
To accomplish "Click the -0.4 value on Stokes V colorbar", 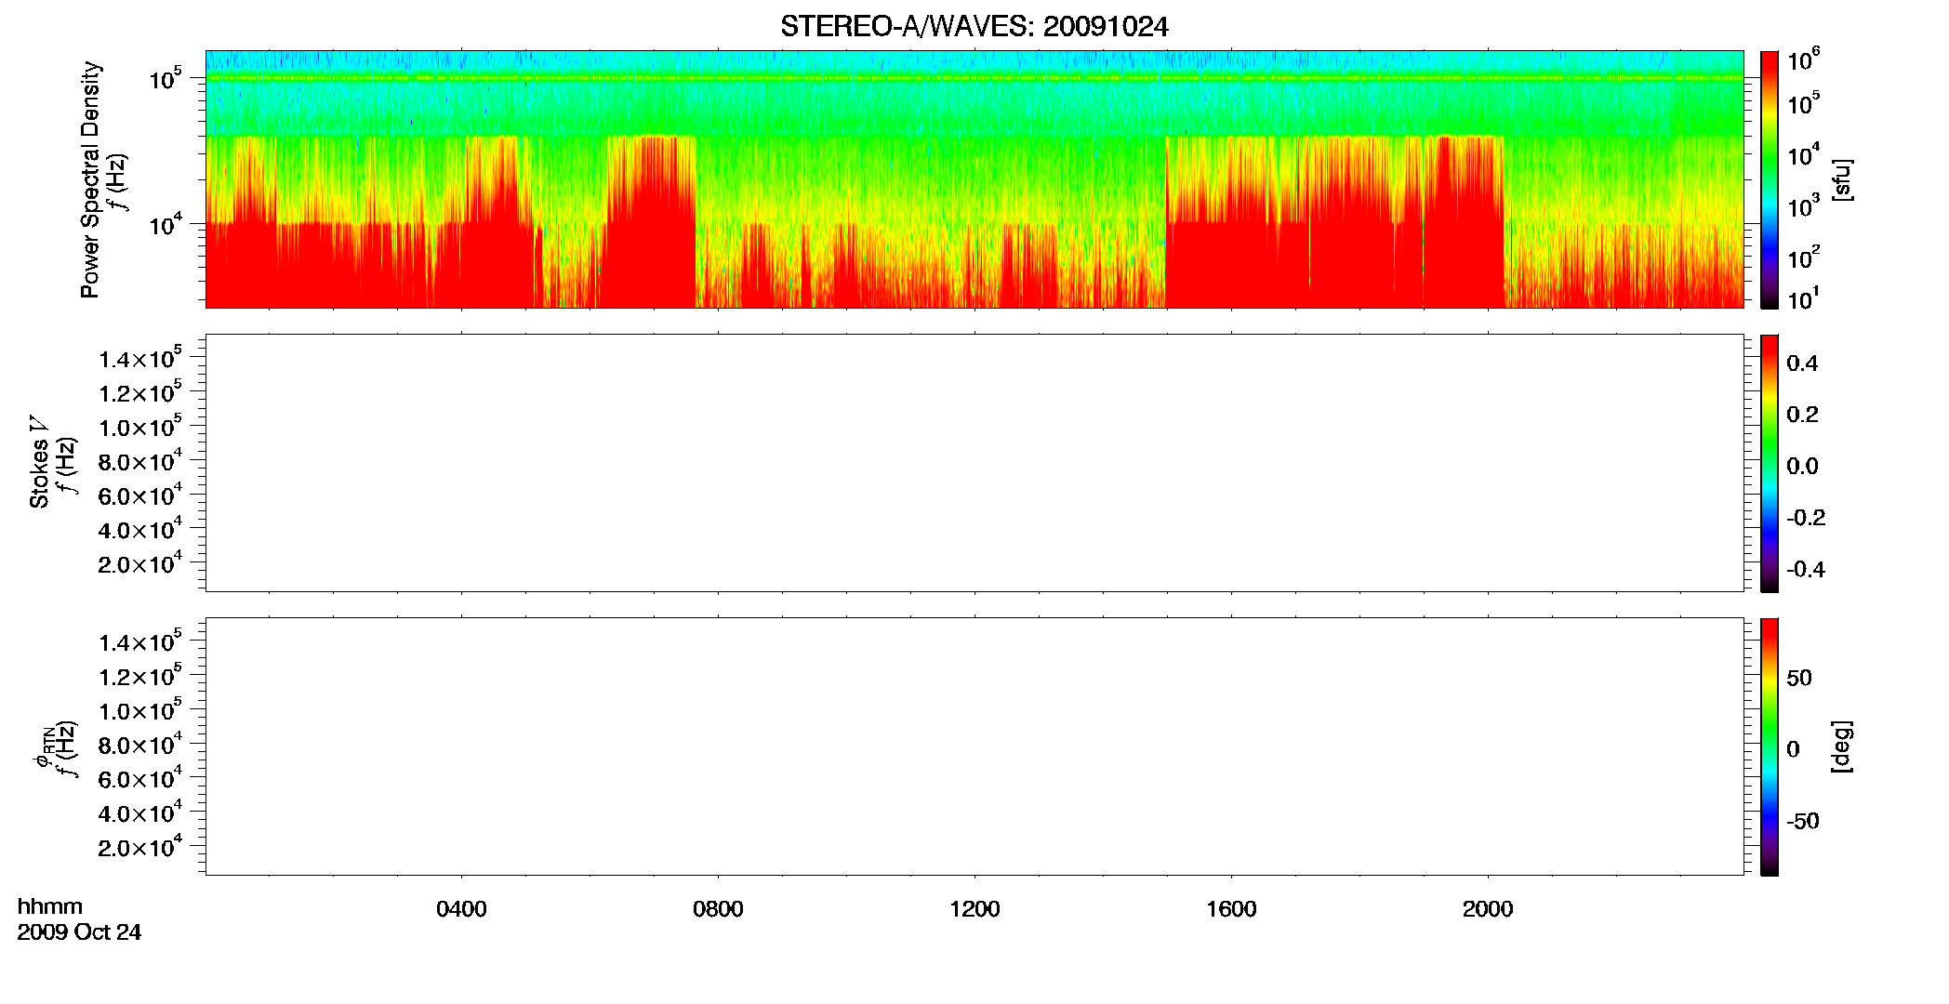I will coord(1805,570).
